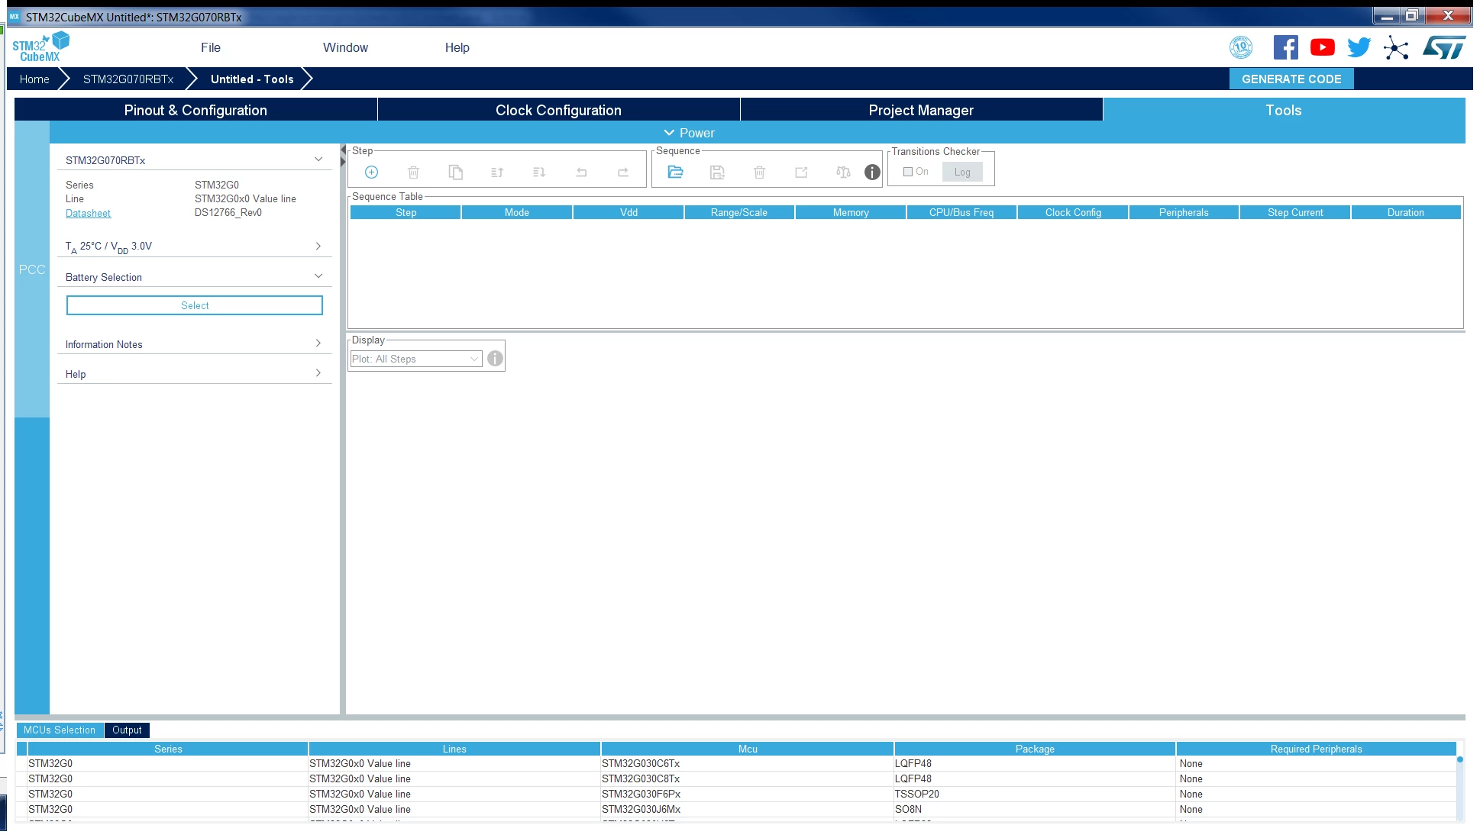The width and height of the screenshot is (1480, 838).
Task: Add a new step to the sequence
Action: click(x=371, y=172)
